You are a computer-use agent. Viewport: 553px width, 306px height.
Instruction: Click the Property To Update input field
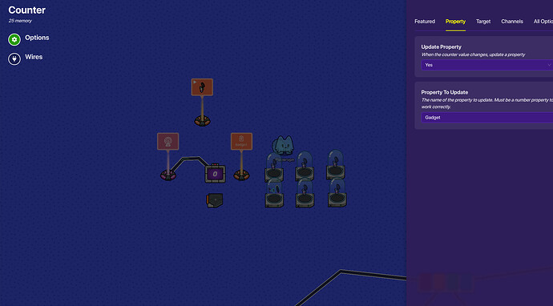(x=487, y=118)
